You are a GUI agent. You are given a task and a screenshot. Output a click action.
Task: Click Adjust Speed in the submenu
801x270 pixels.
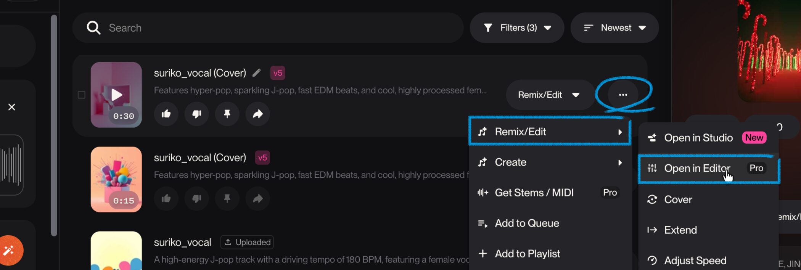point(695,260)
